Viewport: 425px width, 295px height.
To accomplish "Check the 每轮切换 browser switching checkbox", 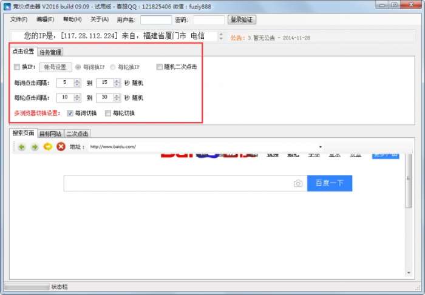I will tap(108, 114).
